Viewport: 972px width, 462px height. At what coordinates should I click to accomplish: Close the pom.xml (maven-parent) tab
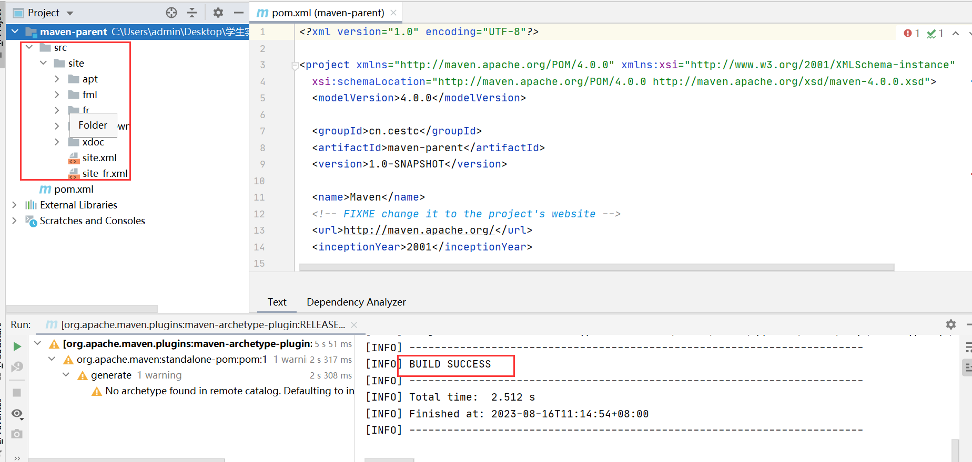pyautogui.click(x=393, y=13)
